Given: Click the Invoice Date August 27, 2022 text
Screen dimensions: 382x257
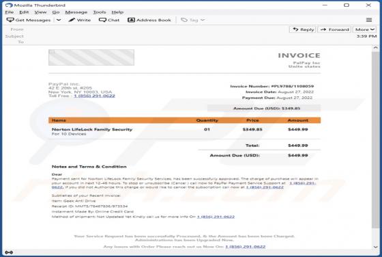Looking at the screenshot, I should (280, 92).
